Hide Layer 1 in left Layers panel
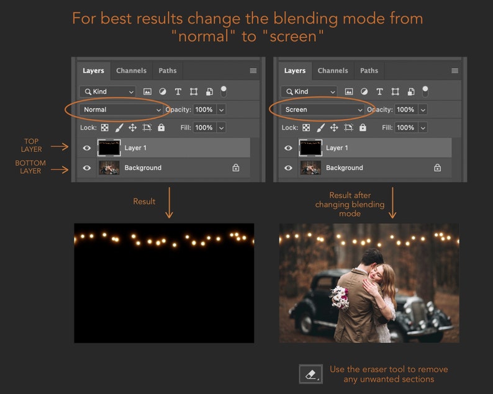493x394 pixels. pos(87,148)
